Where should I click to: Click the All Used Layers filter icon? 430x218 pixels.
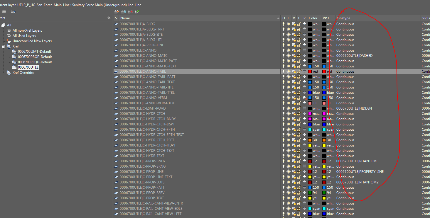pos(9,36)
